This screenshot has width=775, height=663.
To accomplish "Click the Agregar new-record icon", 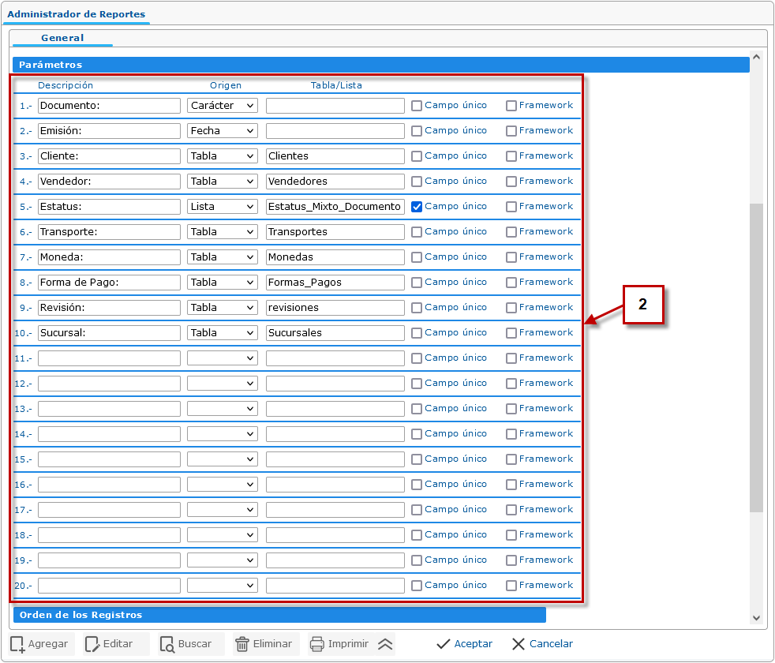I will (18, 644).
